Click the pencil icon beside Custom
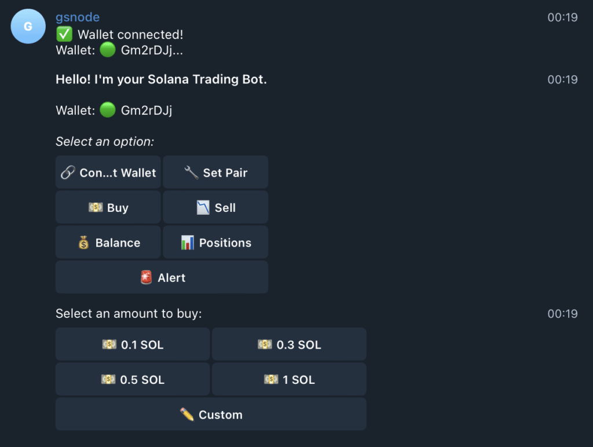Image resolution: width=593 pixels, height=447 pixels. click(x=187, y=415)
